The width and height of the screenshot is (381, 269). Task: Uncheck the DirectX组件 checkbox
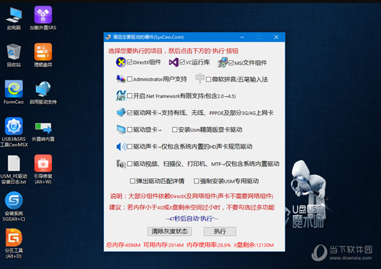tap(130, 62)
